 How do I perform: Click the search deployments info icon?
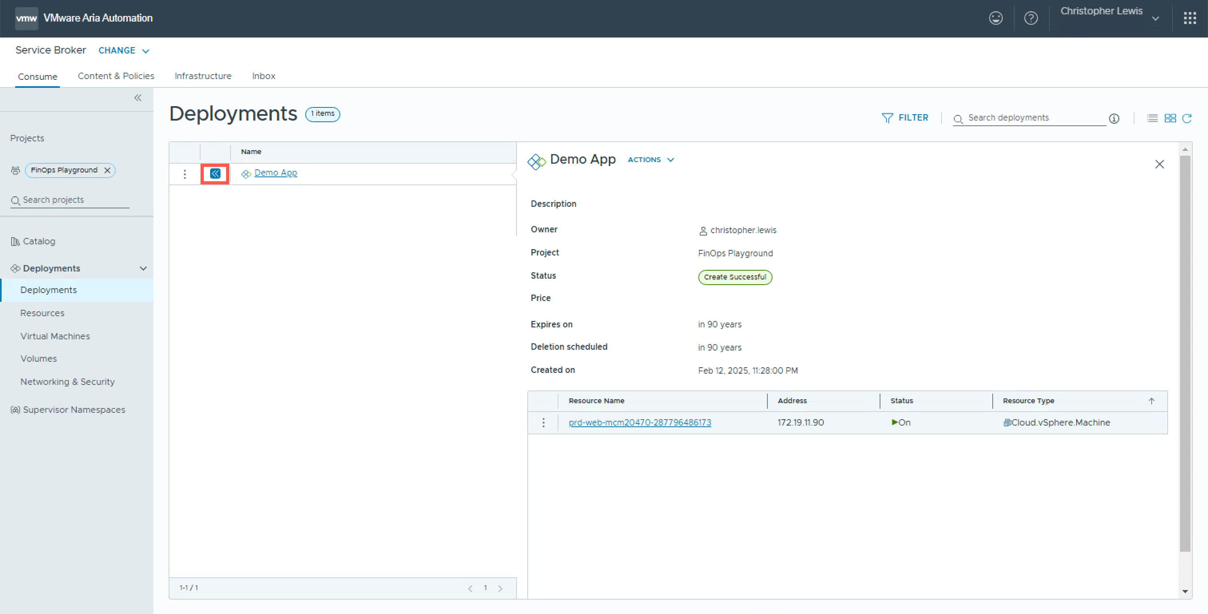coord(1114,119)
